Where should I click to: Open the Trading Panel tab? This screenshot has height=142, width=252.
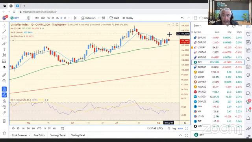(x=78, y=135)
